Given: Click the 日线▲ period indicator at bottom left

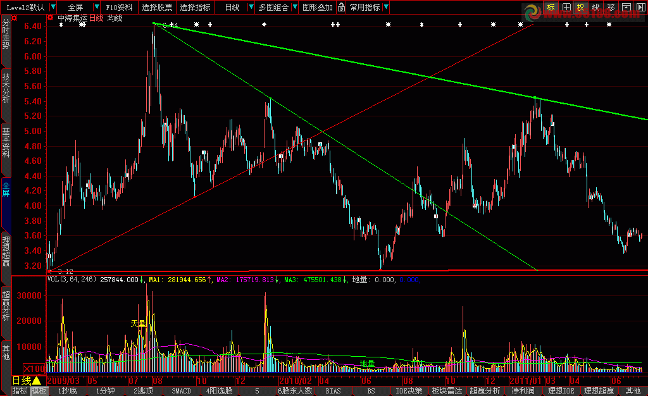Looking at the screenshot, I should point(27,380).
